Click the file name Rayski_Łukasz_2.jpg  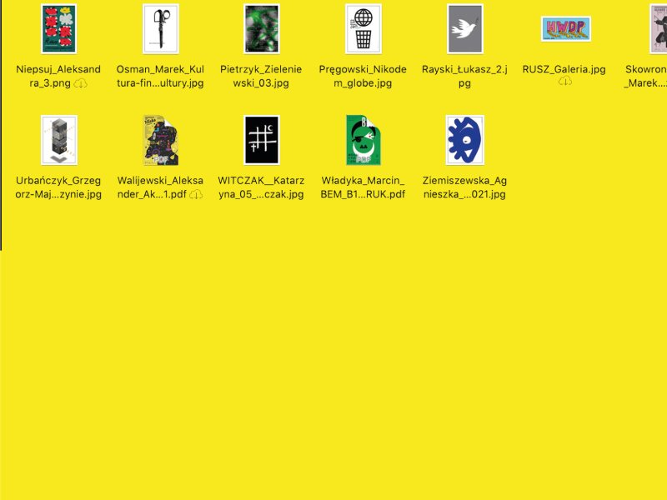pyautogui.click(x=464, y=76)
